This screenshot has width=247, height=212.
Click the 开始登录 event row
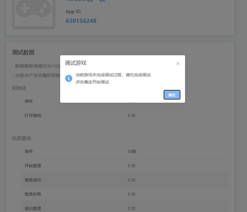click(125, 166)
